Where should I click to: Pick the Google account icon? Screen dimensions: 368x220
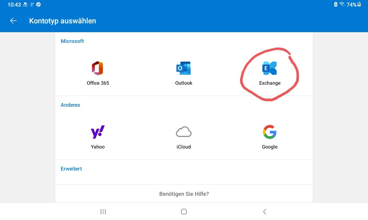(x=269, y=132)
